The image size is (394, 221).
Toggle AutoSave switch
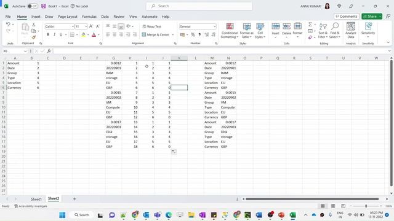coord(33,6)
